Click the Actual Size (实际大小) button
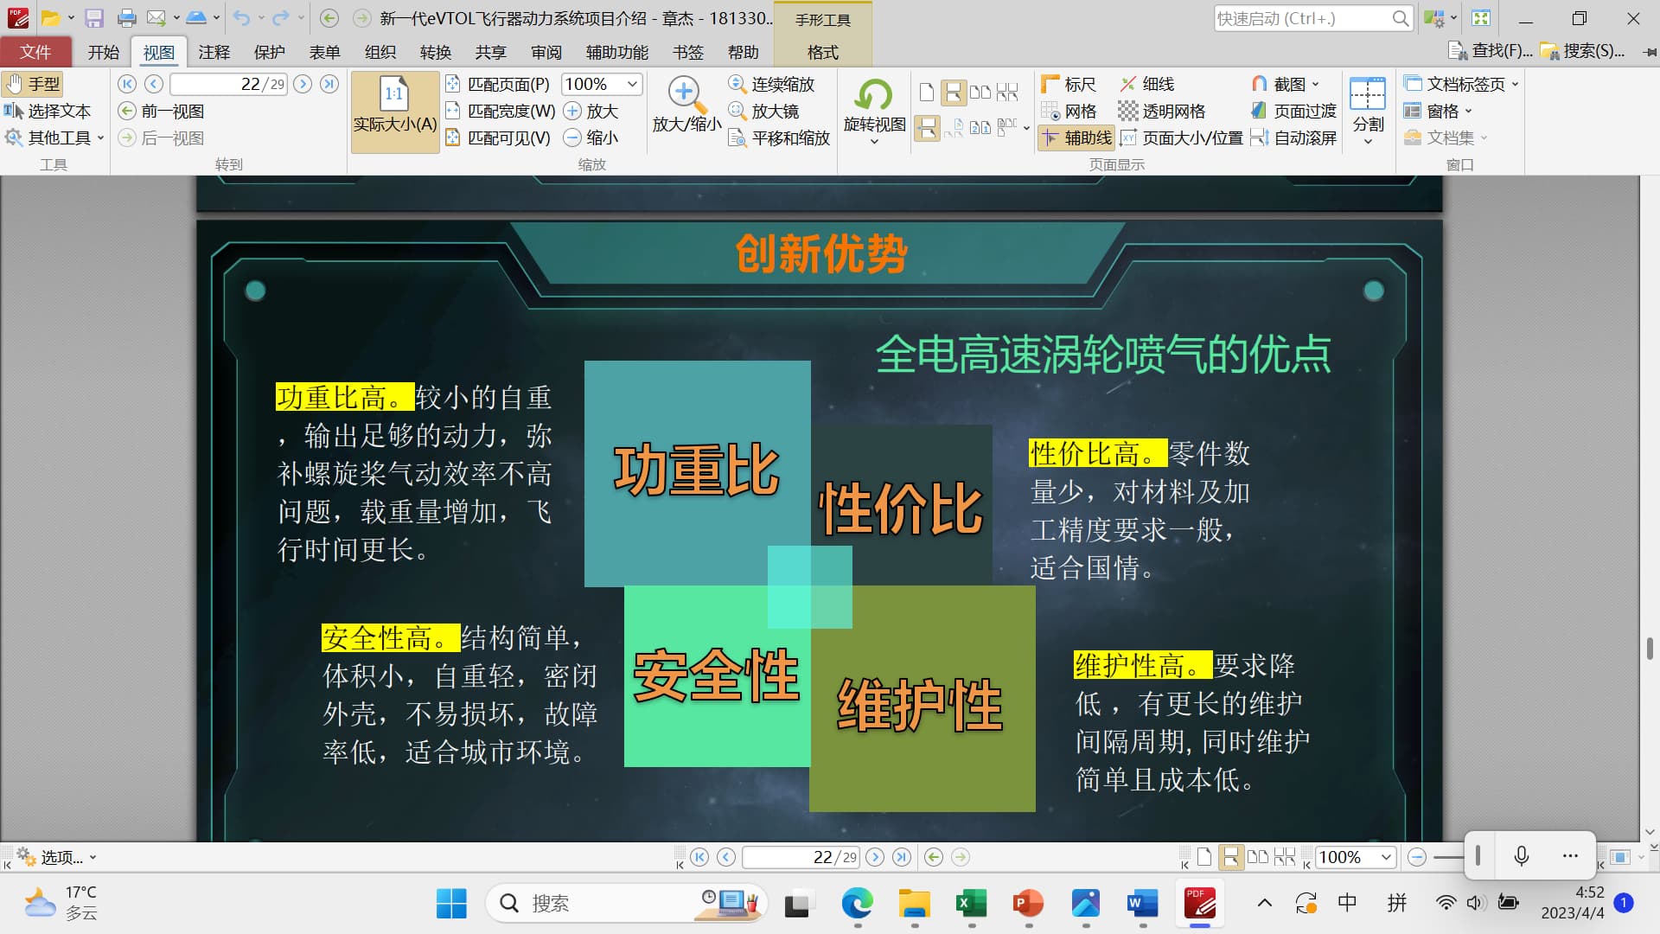The image size is (1660, 934). (x=395, y=112)
